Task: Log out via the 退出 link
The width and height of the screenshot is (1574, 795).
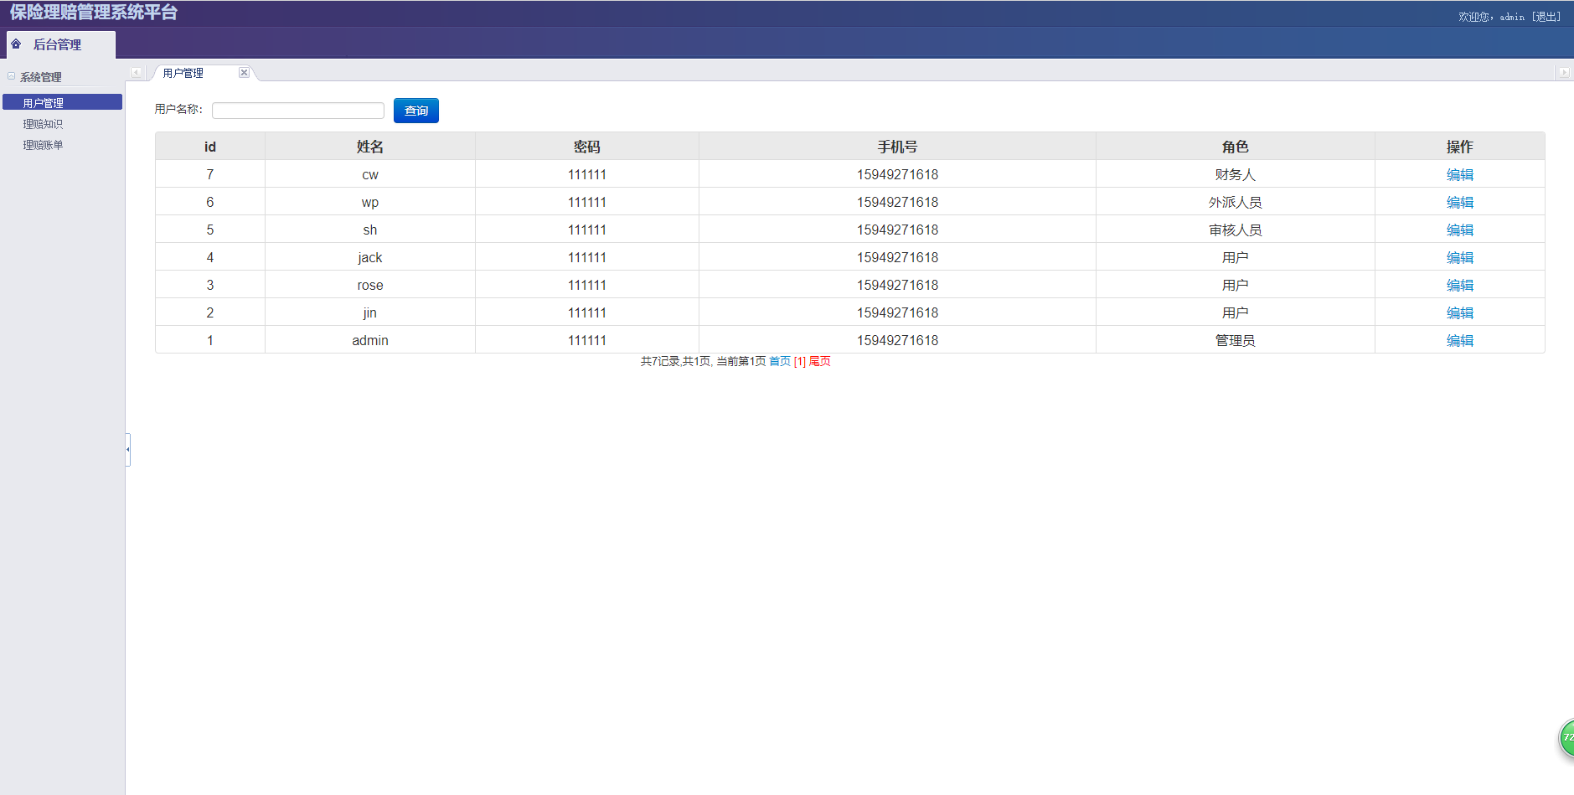Action: tap(1546, 17)
